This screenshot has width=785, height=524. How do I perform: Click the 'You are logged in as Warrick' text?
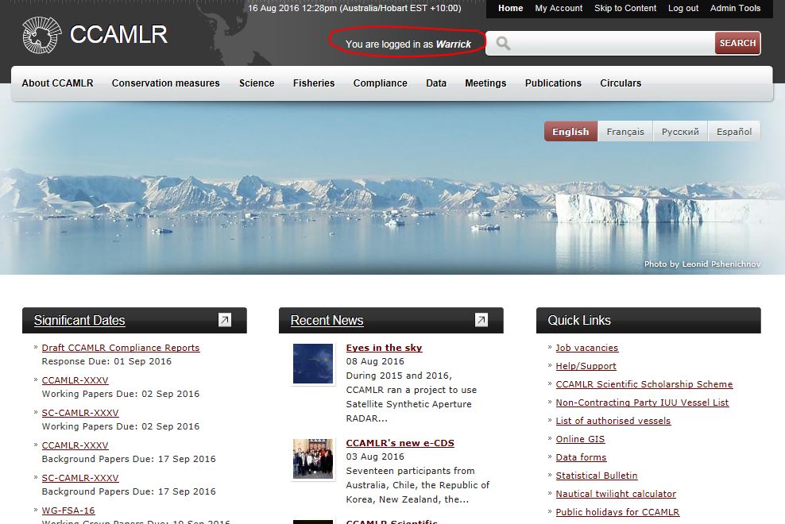[408, 44]
